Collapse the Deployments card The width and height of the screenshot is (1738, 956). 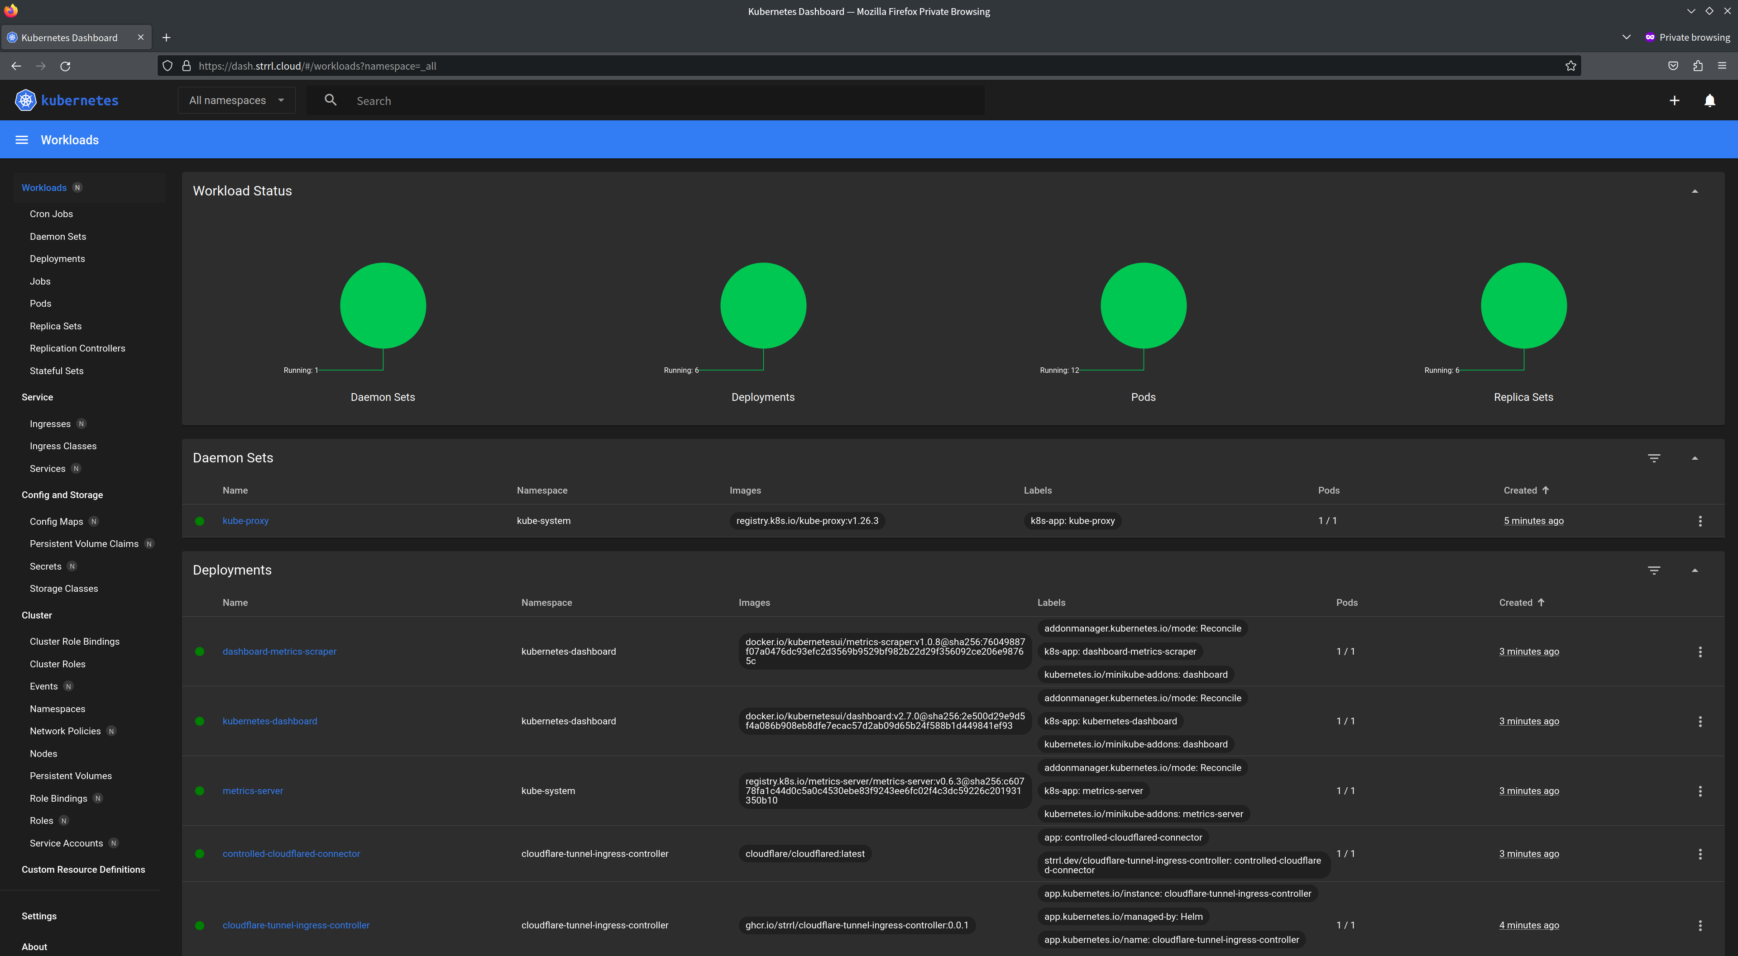tap(1694, 571)
